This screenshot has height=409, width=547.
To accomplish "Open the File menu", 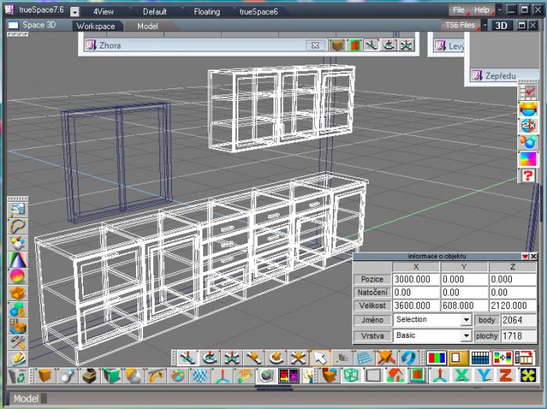I will 458,9.
